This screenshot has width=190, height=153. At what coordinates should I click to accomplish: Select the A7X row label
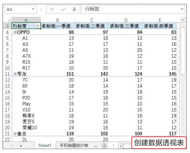pyautogui.click(x=26, y=56)
